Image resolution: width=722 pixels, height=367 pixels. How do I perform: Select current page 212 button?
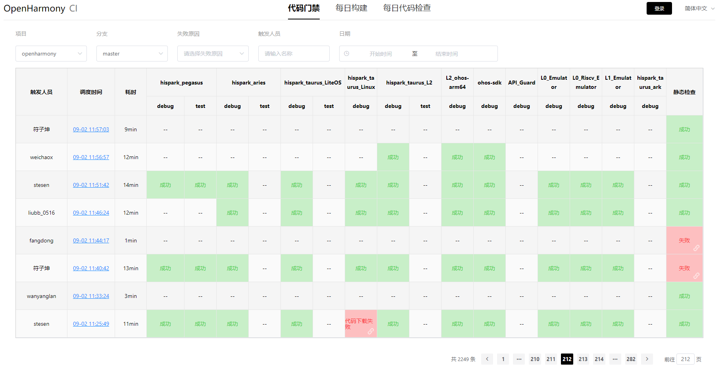tap(567, 359)
